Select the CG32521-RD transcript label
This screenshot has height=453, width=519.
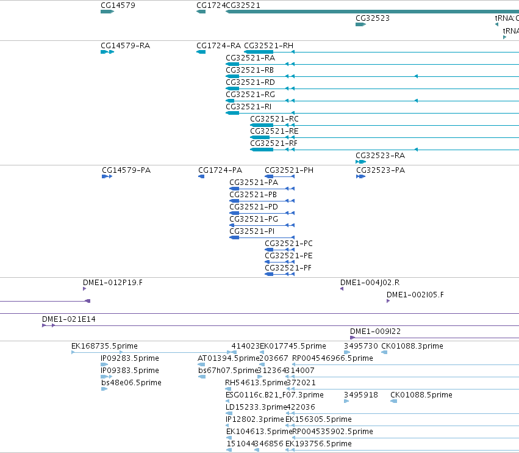250,82
